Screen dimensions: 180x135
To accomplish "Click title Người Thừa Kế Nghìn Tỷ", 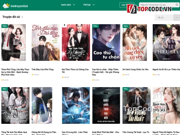I will point(166,133).
